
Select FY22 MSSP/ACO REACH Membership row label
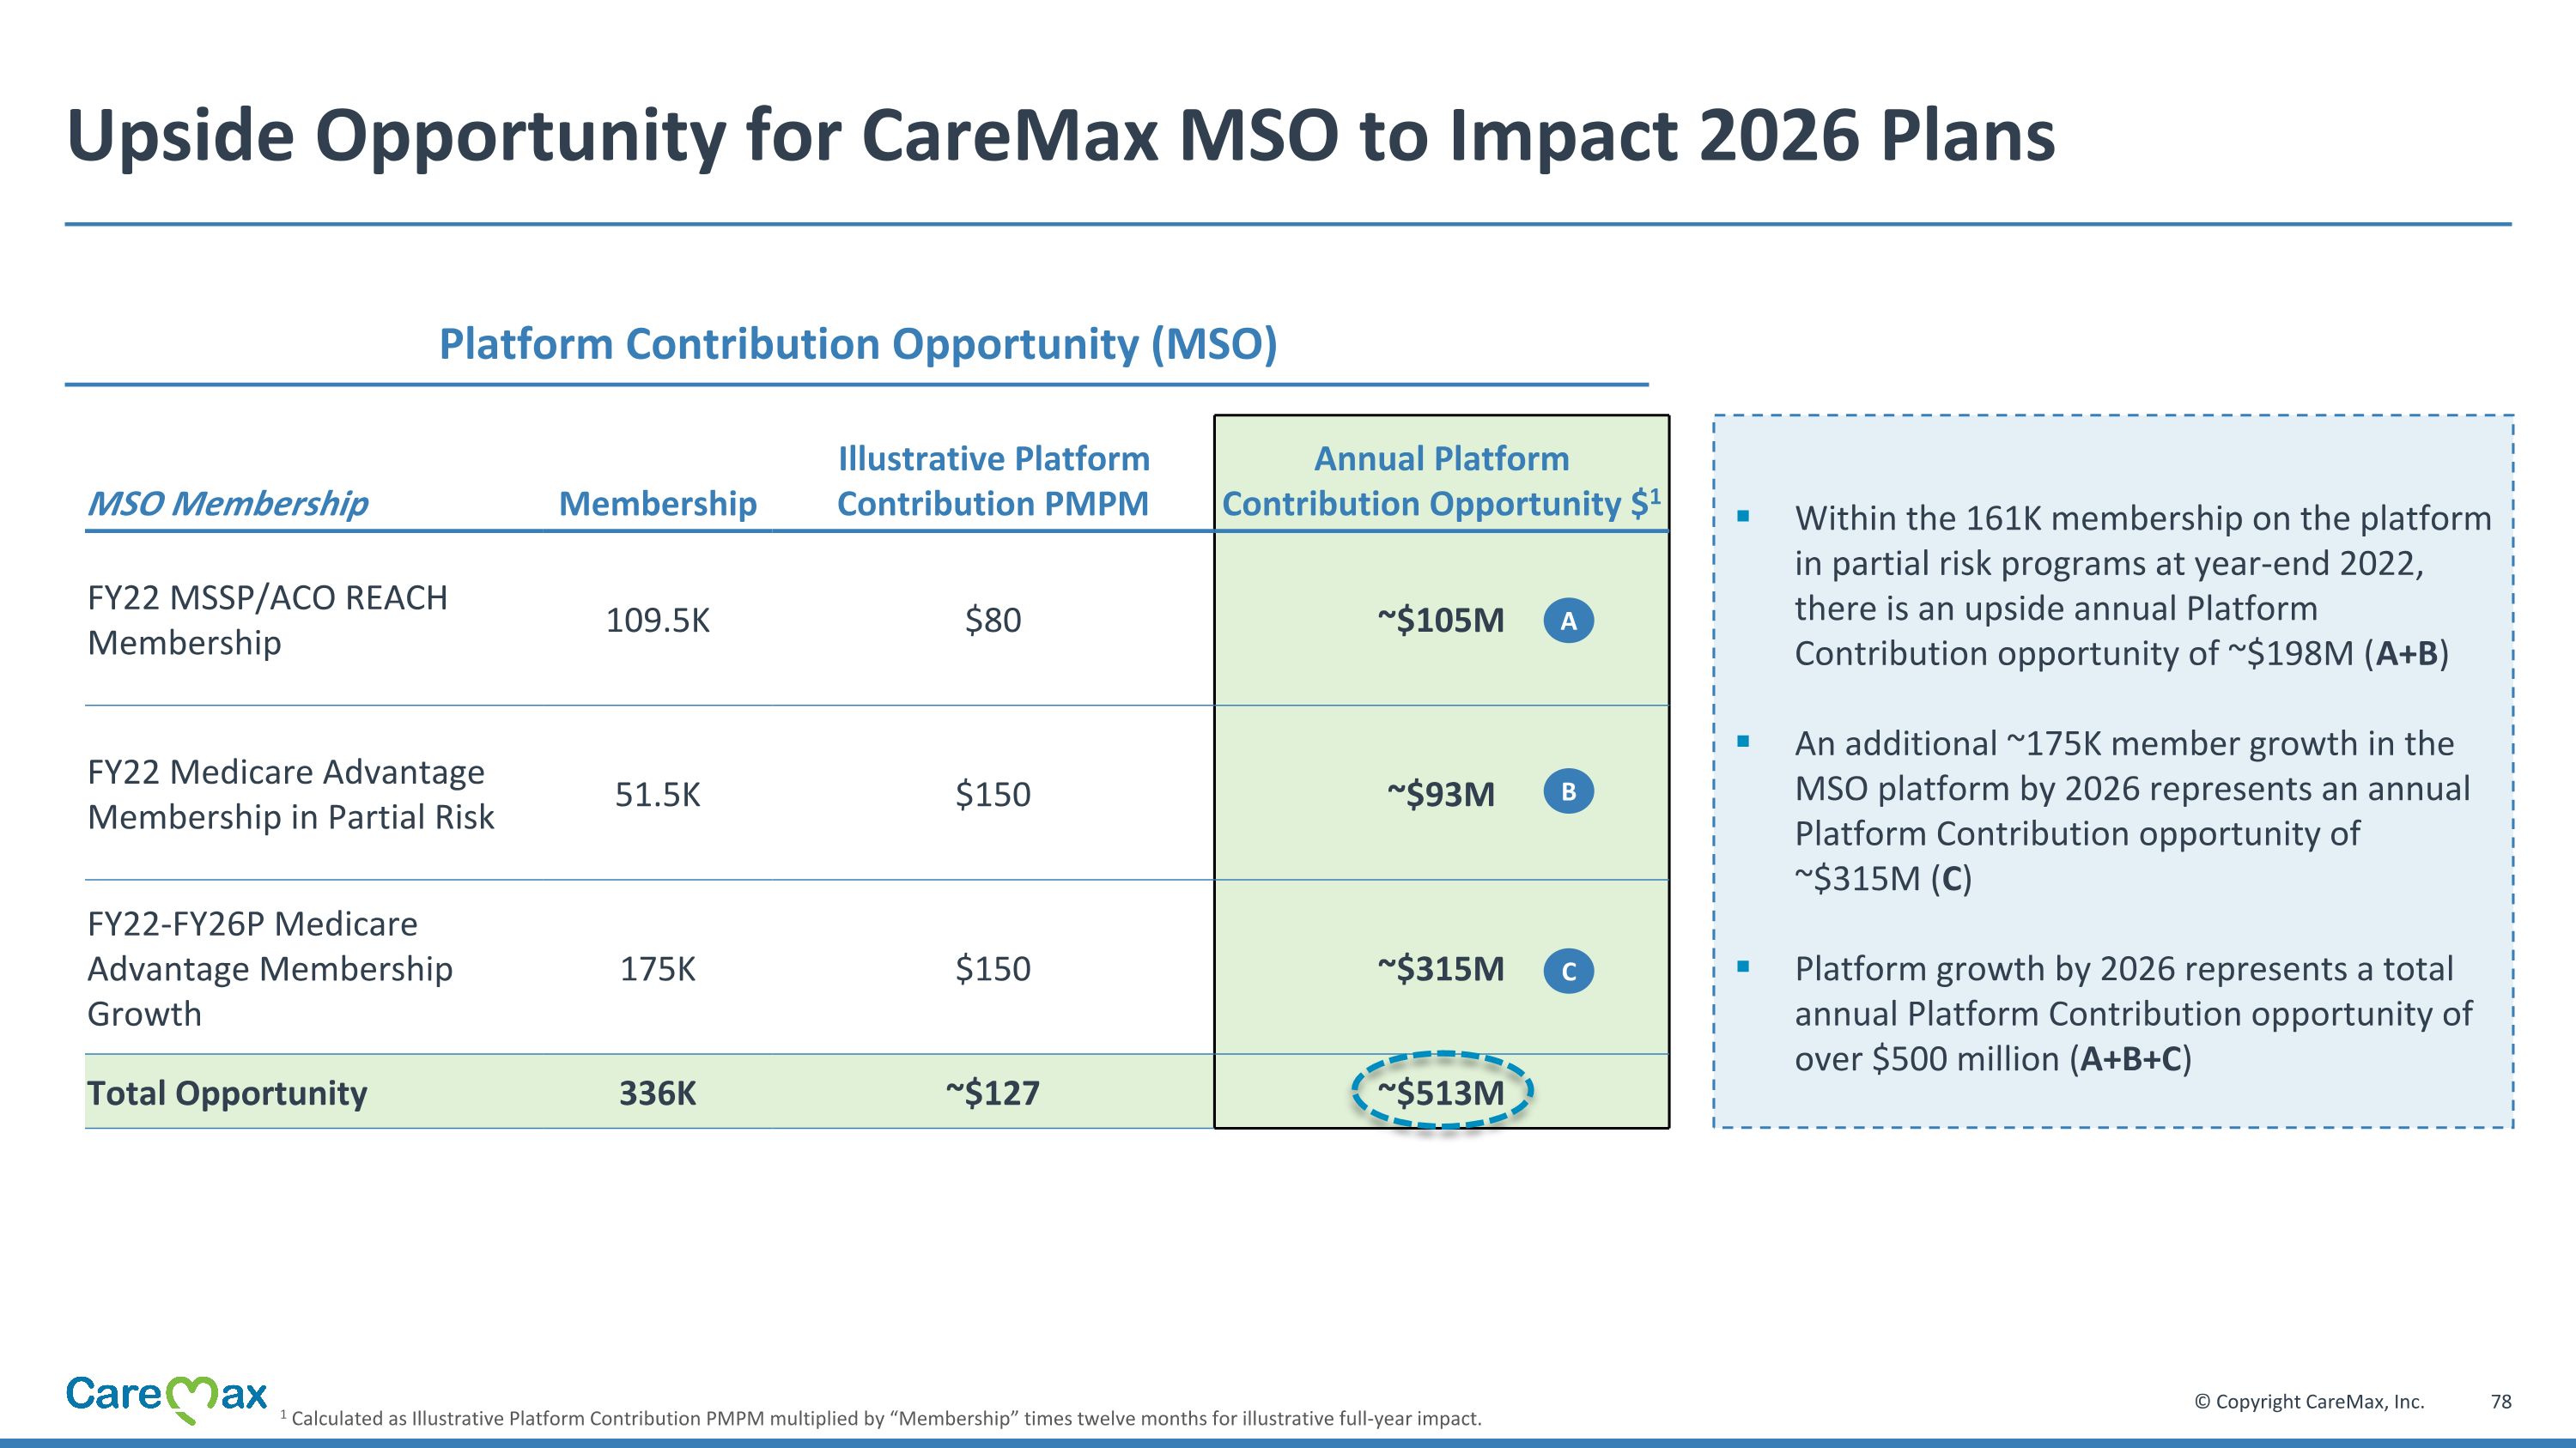tap(267, 620)
